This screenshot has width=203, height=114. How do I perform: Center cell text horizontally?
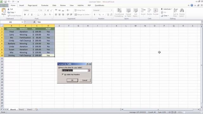(x=59, y=15)
